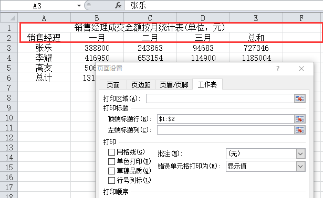The height and width of the screenshot is (198, 323).
Task: Select column F header
Action: tap(302, 18)
